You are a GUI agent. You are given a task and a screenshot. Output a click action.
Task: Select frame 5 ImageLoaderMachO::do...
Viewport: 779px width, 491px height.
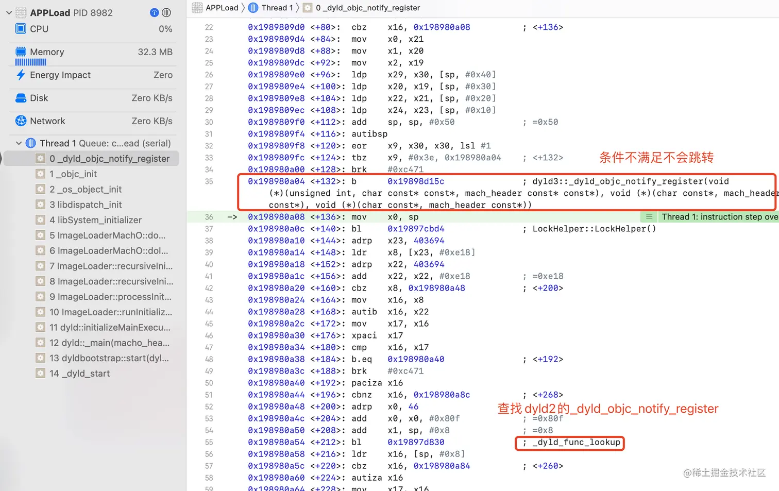[x=92, y=235]
